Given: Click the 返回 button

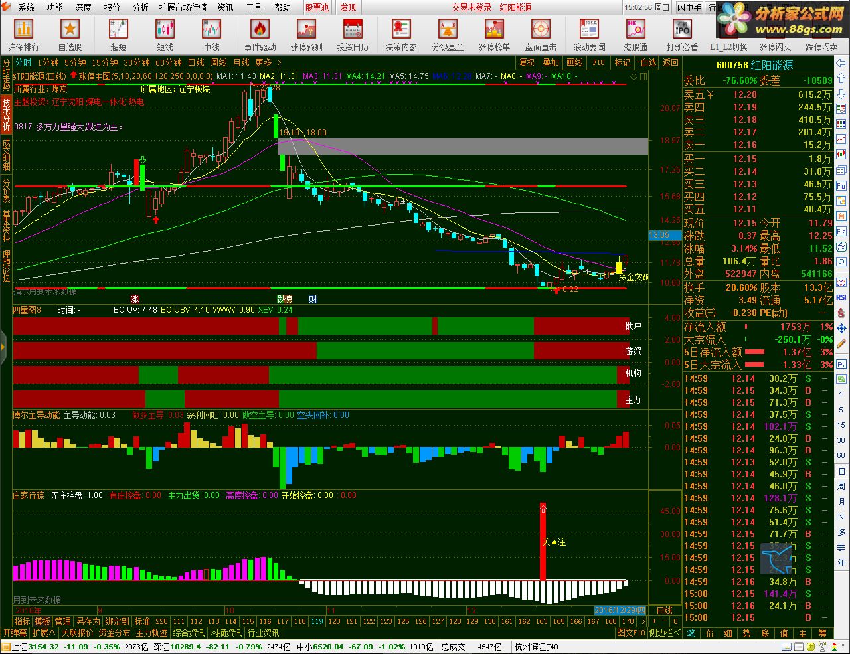Looking at the screenshot, I should [670, 62].
